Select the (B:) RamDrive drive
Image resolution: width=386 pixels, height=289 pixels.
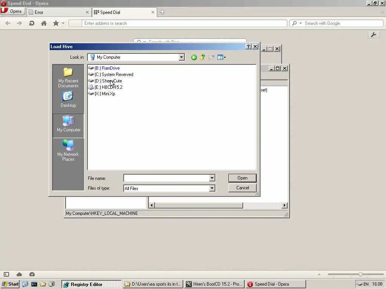click(107, 68)
